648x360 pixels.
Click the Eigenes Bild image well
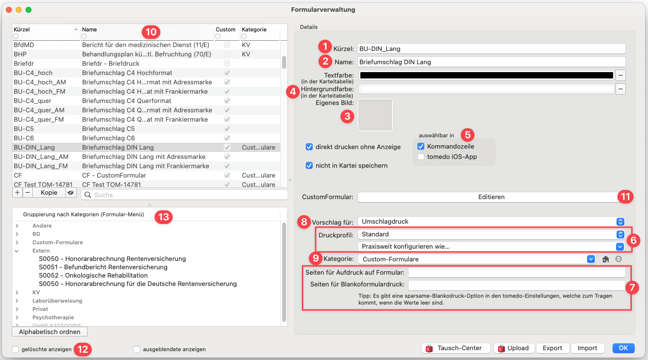(375, 115)
